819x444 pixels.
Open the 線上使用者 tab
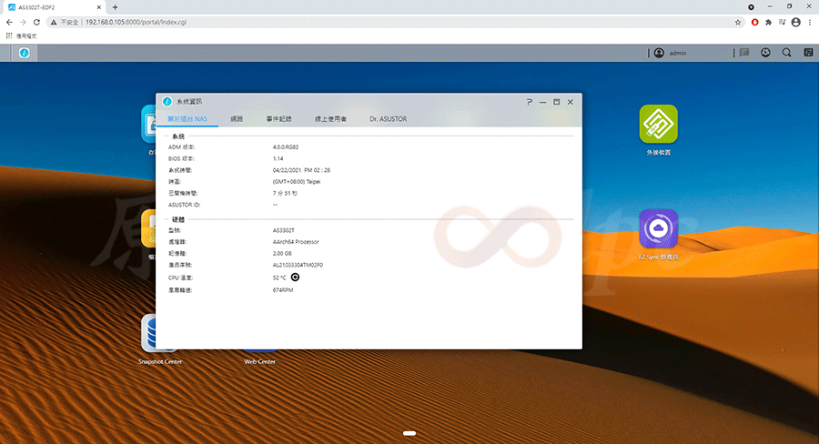click(x=330, y=119)
